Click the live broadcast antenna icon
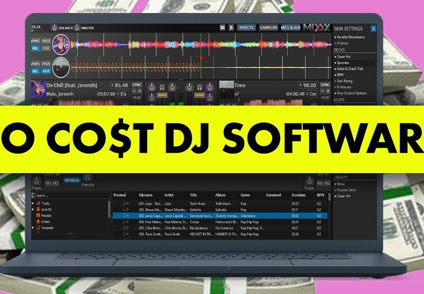The image size is (424, 294). click(231, 28)
